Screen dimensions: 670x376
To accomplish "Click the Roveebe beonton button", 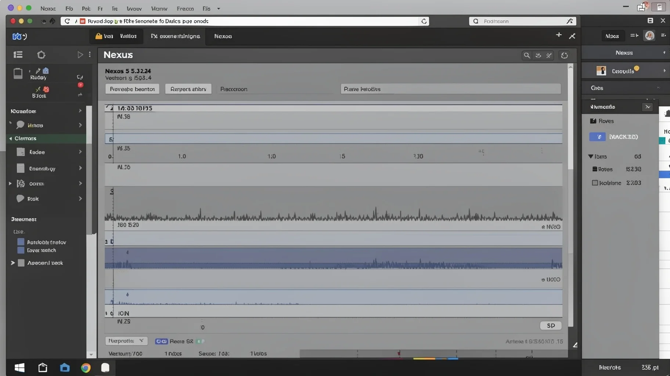I will (132, 89).
